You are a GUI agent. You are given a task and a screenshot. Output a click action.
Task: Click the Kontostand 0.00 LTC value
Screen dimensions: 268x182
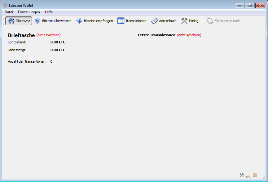[x=58, y=42]
